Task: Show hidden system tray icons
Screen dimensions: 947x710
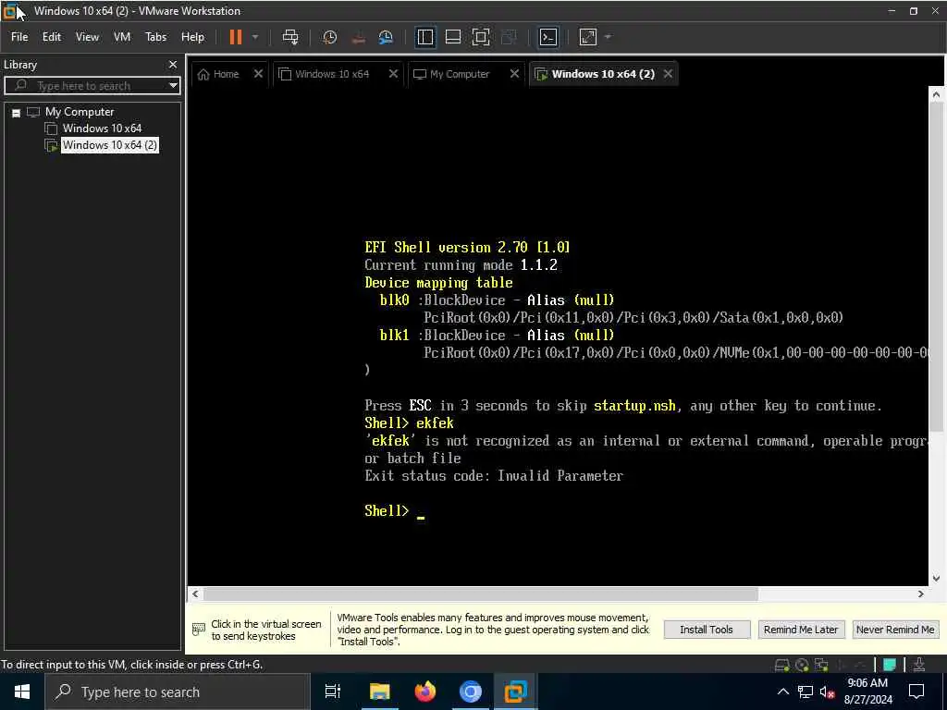Action: pos(782,692)
